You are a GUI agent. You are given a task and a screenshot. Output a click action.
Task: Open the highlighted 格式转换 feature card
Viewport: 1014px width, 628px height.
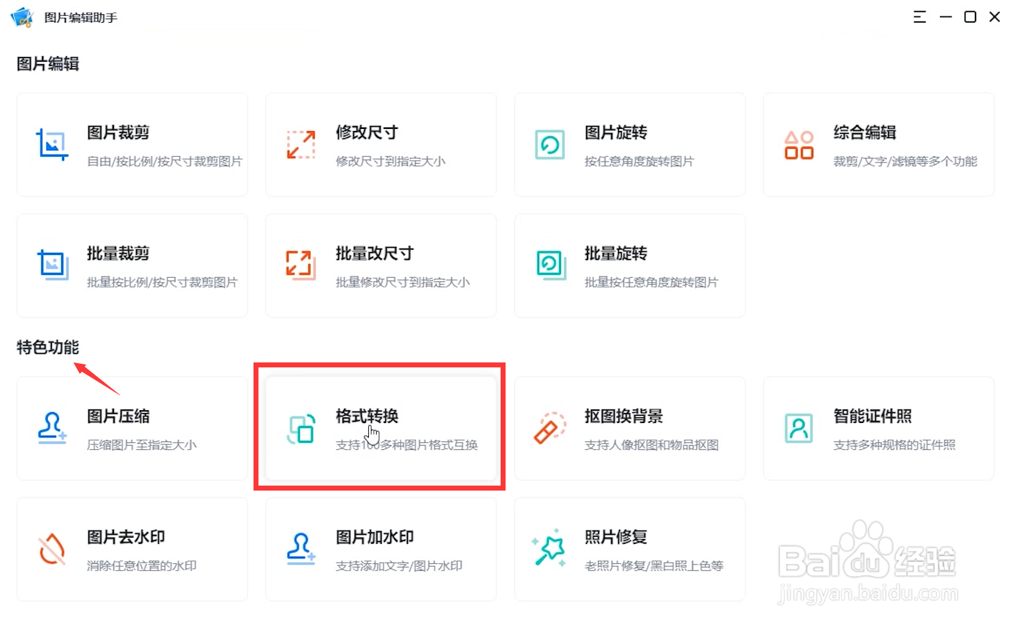click(x=380, y=428)
